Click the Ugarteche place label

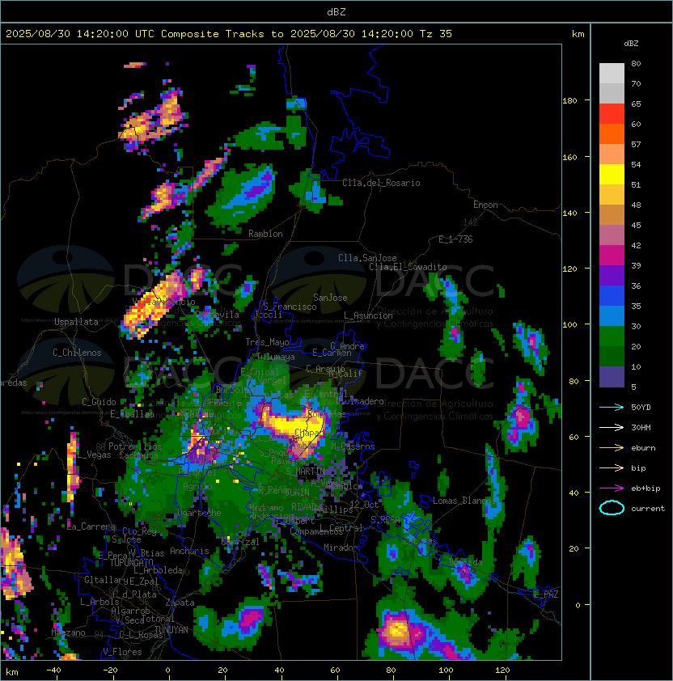200,513
